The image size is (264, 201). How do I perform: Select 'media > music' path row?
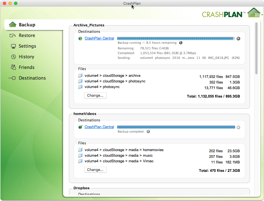[119, 156]
